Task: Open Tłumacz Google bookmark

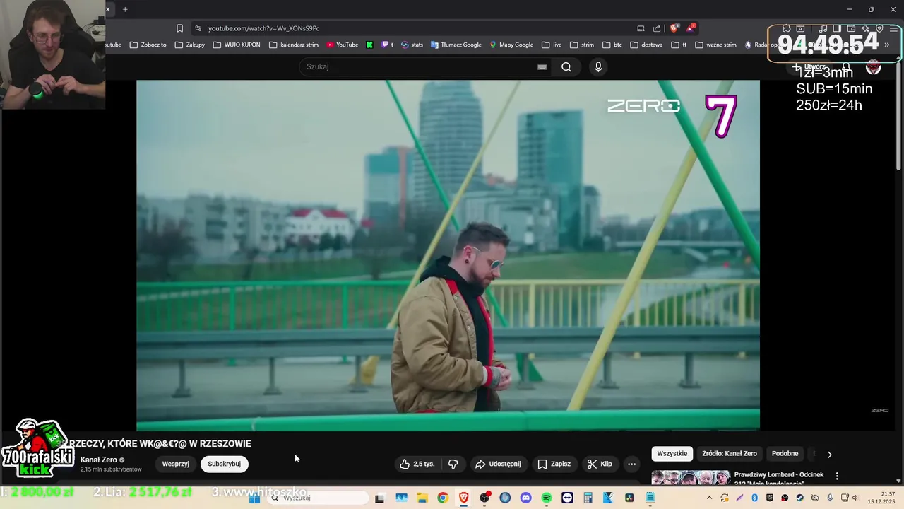Action: (456, 45)
